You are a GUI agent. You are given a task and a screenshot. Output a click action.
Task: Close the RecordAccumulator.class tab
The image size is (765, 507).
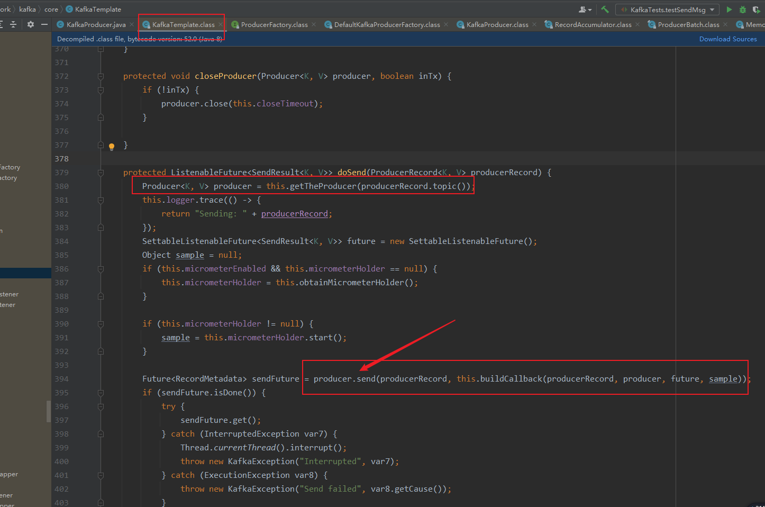(637, 24)
